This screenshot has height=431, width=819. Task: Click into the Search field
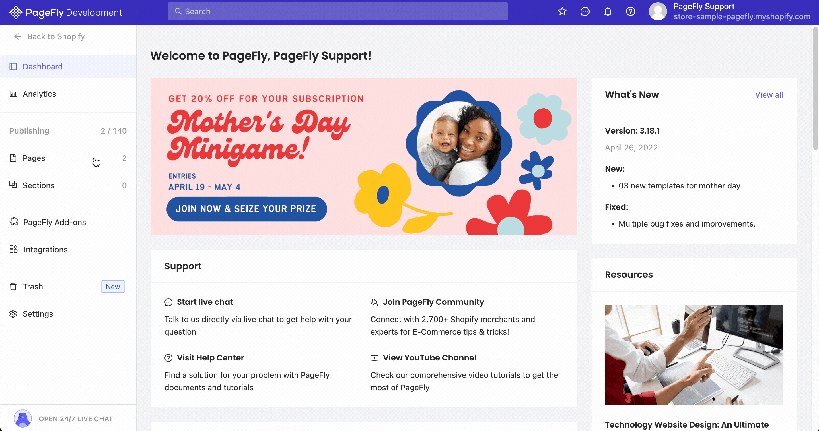(338, 11)
